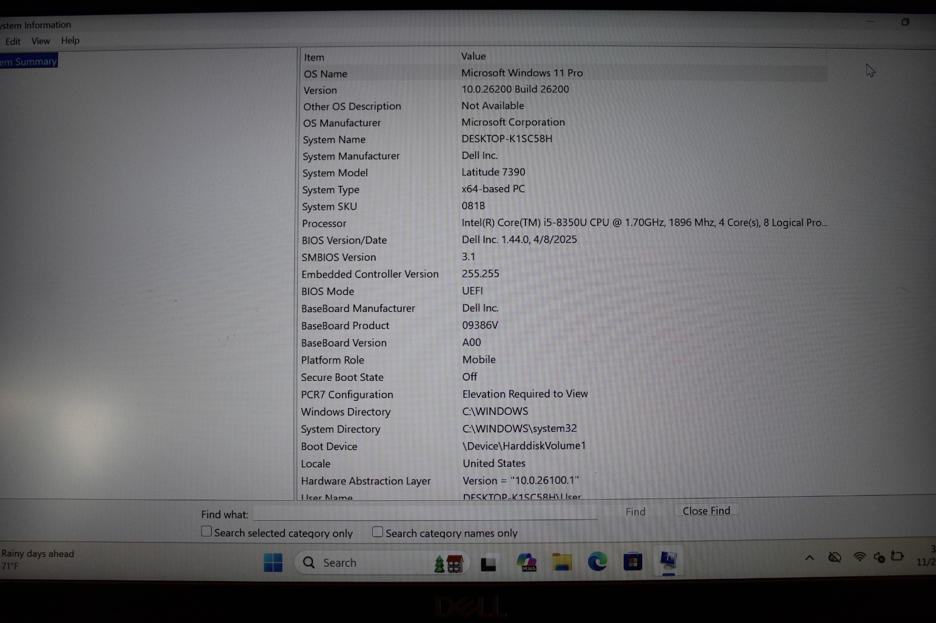Select SMBIOS Version row

pyautogui.click(x=563, y=257)
